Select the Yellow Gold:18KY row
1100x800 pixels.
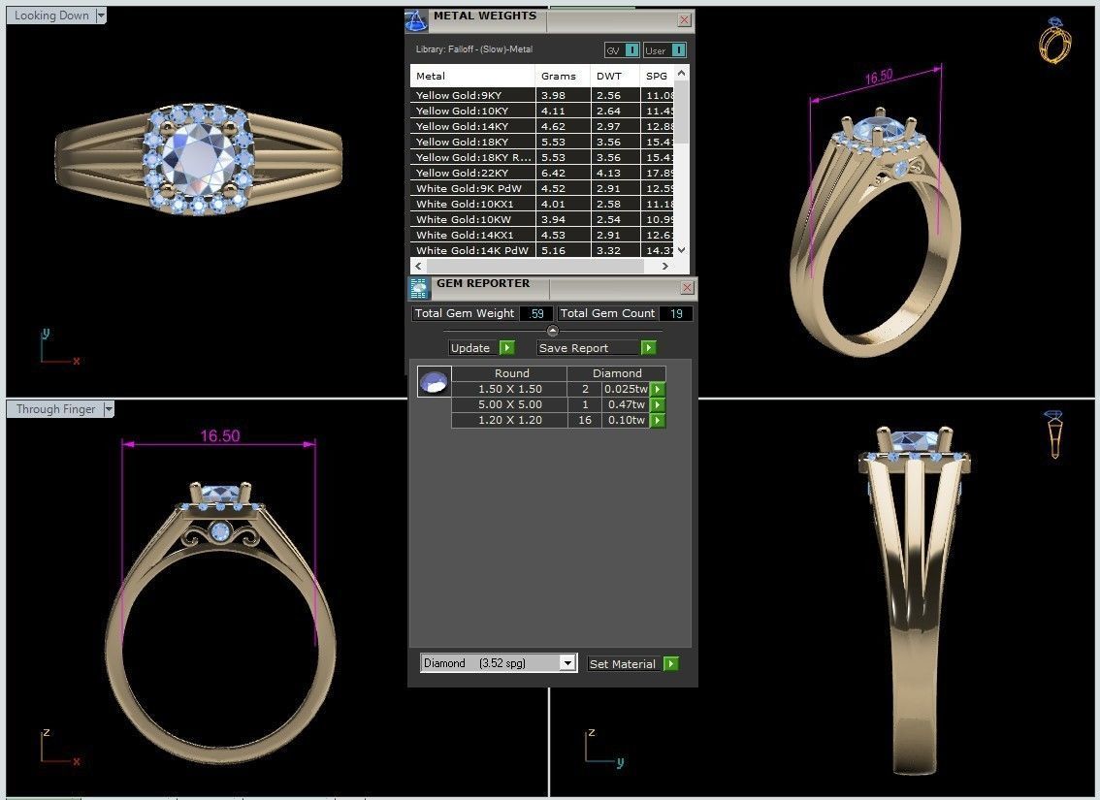(x=541, y=142)
